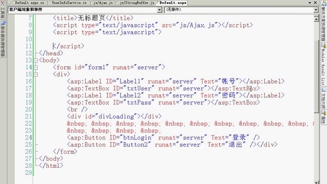Image resolution: width=327 pixels, height=184 pixels.
Task: Open the 解决方案资源管理器 solution explorer side tab
Action: (x=323, y=21)
